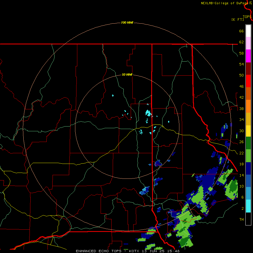Select the black TH legend color band
The image size is (253, 253).
pyautogui.click(x=248, y=219)
